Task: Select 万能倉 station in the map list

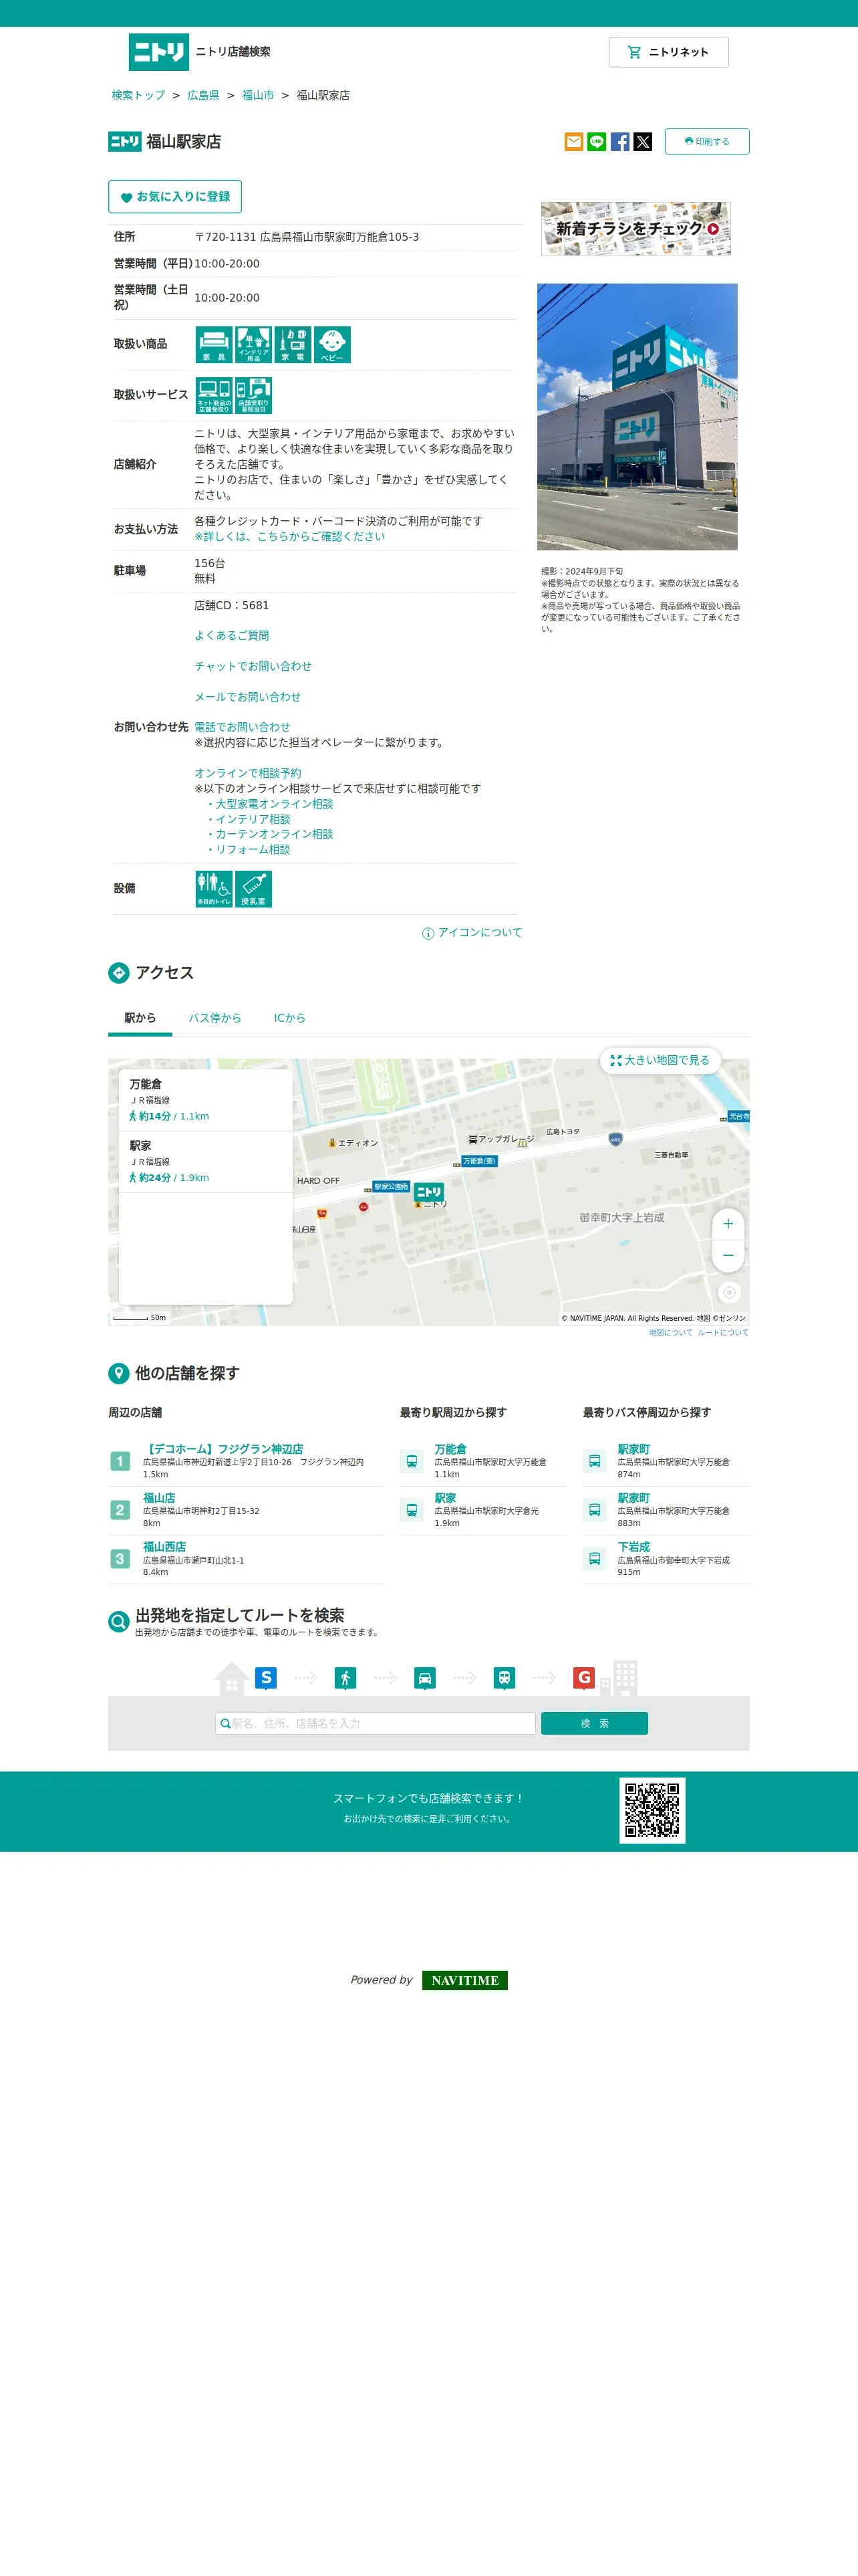Action: 206,1100
